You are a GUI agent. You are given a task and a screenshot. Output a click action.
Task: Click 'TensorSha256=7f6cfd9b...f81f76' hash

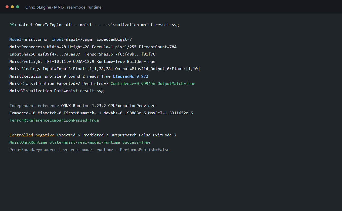[x=120, y=54]
